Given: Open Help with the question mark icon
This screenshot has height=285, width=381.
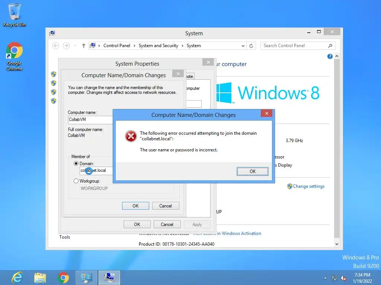Looking at the screenshot, I should [x=330, y=56].
